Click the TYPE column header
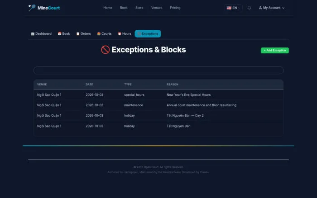Screen dimensions: 317x198 coord(128,85)
